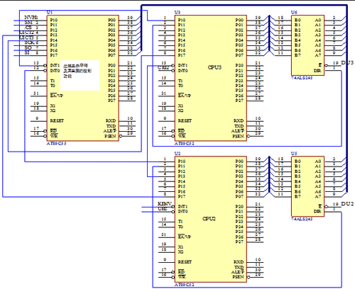The image size is (355, 289).
Task: Click the white text note inside U1
Action: (x=80, y=76)
